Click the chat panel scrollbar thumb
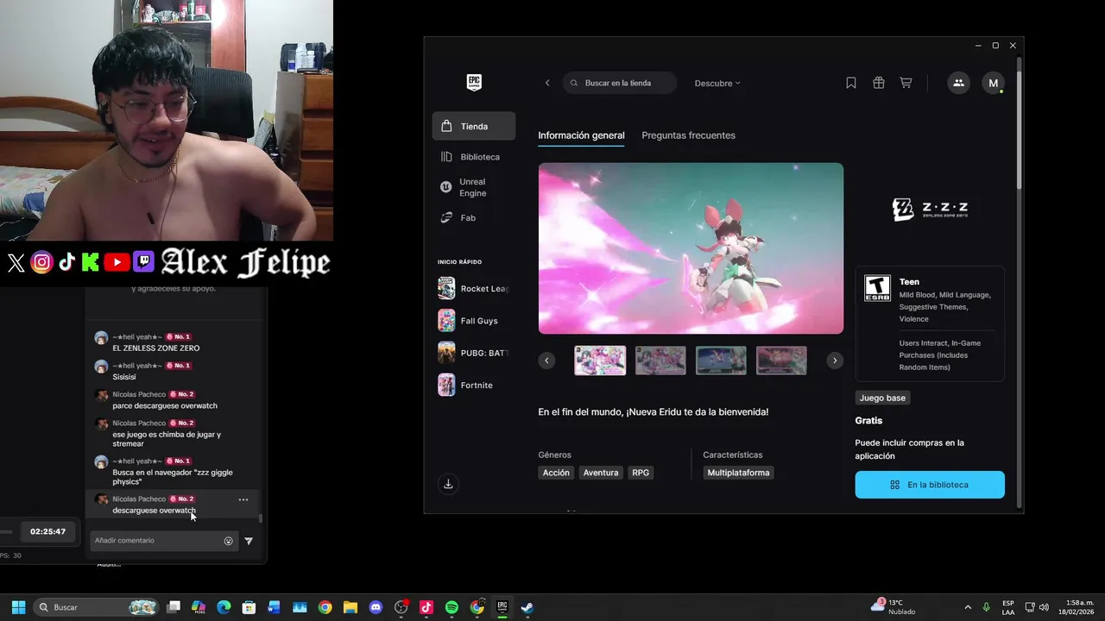This screenshot has height=621, width=1105. [x=261, y=519]
